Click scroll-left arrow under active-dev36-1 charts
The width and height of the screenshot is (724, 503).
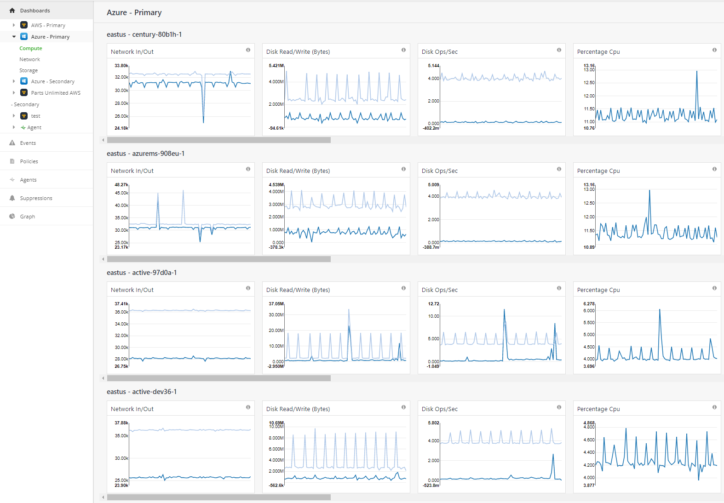tap(103, 497)
